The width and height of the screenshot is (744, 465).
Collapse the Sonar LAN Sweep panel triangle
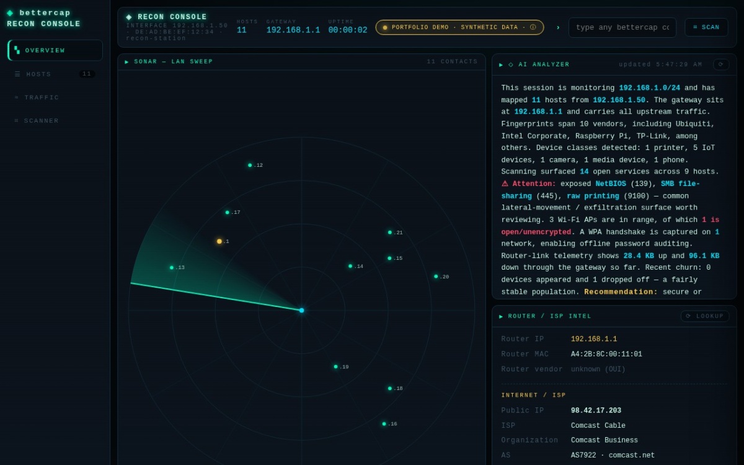[127, 62]
